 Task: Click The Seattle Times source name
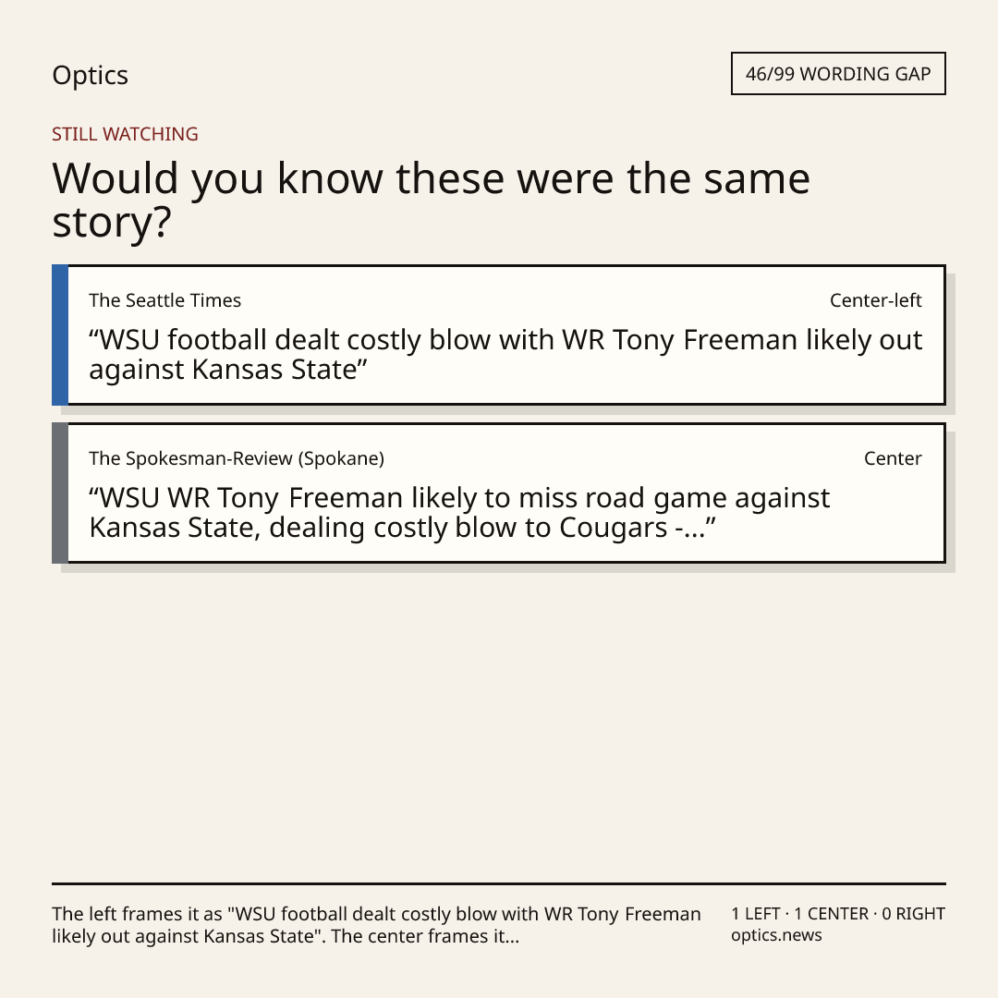164,300
